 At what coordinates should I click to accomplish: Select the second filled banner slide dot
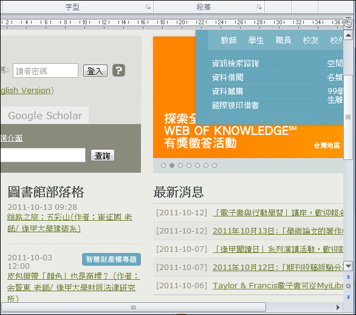point(172,165)
